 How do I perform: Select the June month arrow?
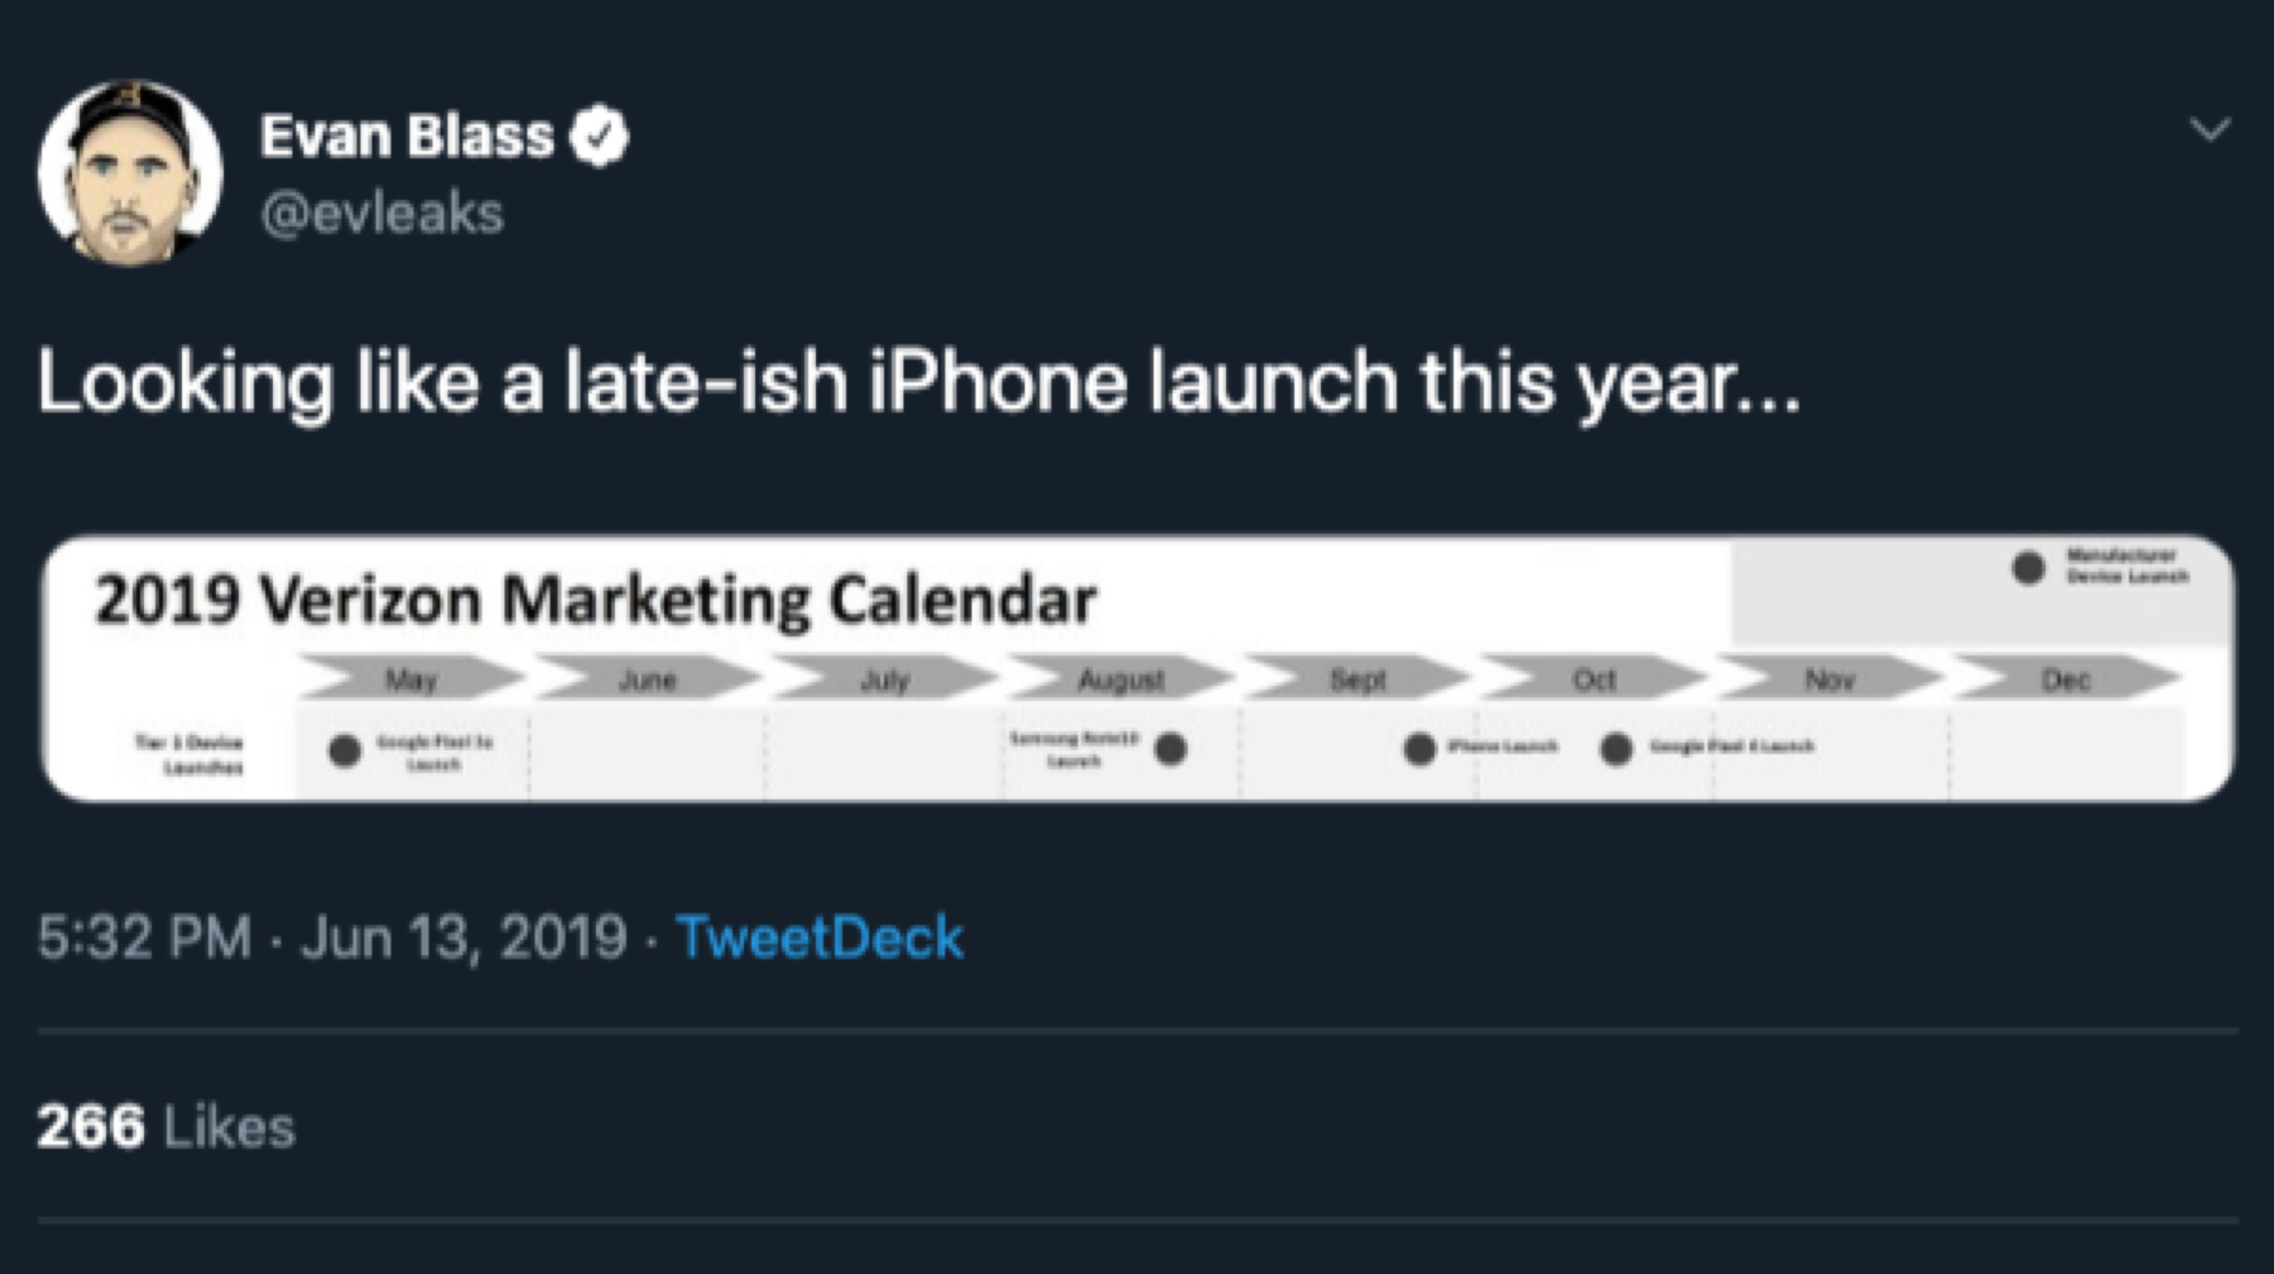(x=648, y=679)
